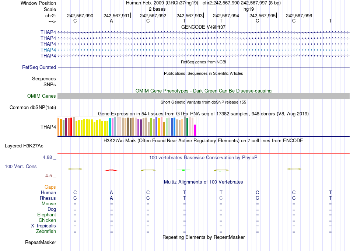This screenshot has width=350, height=251.
Task: Click the GENCODE V49lift37 track title
Action: [x=203, y=27]
